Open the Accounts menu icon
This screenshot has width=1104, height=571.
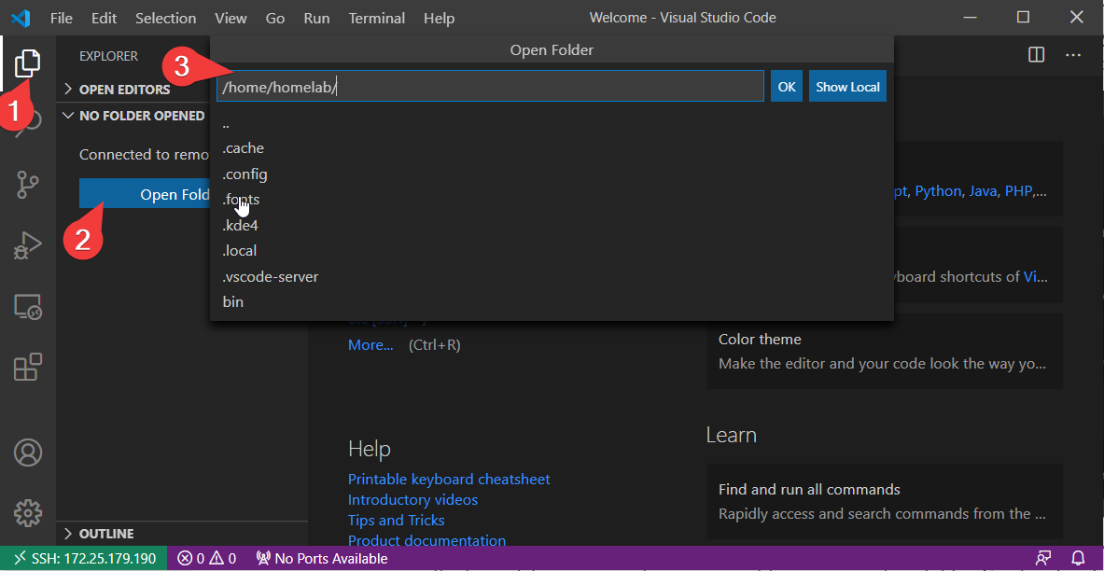[27, 453]
